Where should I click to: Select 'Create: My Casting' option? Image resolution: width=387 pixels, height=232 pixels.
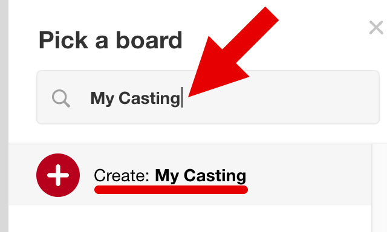point(190,174)
